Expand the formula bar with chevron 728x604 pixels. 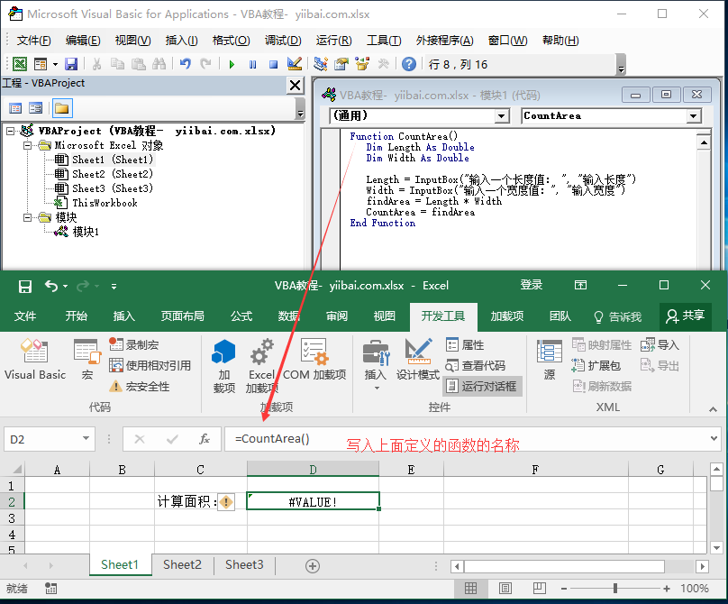click(x=714, y=439)
